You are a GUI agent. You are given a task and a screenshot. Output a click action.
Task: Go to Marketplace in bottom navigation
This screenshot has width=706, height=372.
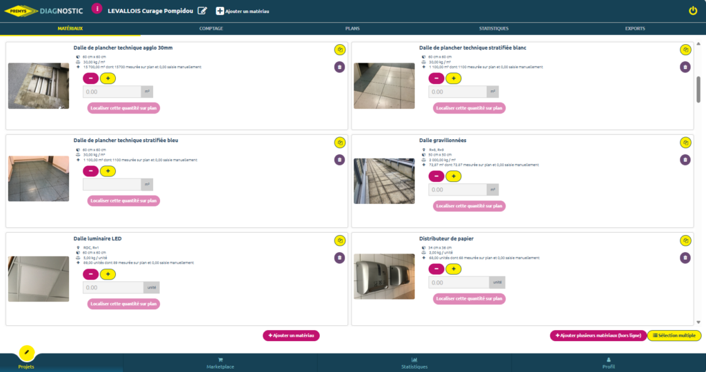pyautogui.click(x=220, y=363)
